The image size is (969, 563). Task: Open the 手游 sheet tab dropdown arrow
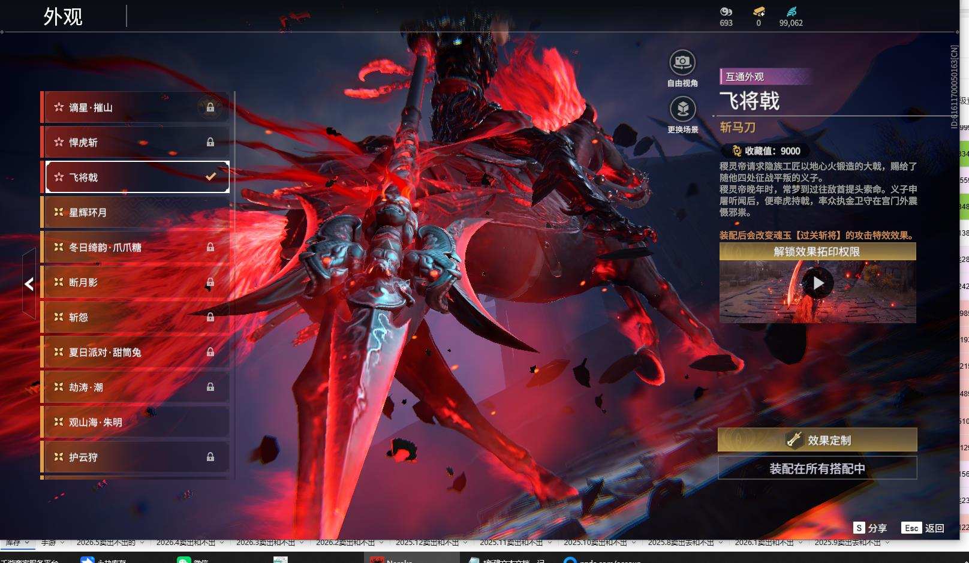[x=62, y=543]
